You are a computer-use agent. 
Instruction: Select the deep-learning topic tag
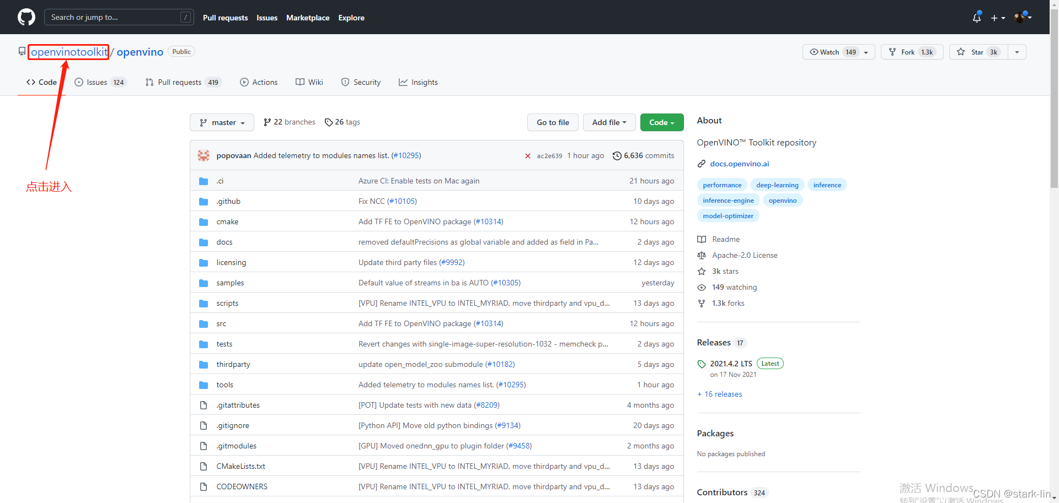click(777, 185)
